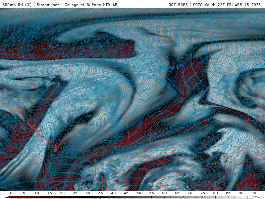Click the "00Z RDPS" model run label
This screenshot has width=265, height=199.
point(178,5)
